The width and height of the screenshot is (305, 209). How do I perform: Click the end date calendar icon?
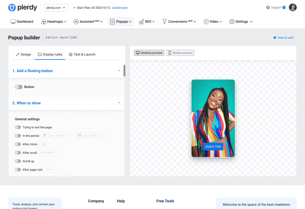[79, 136]
